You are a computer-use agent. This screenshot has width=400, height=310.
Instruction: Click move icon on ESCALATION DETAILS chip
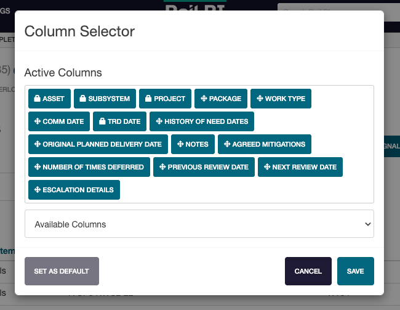coord(37,190)
